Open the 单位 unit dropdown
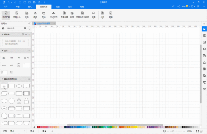The height and width of the screenshot is (134, 207). tap(35, 15)
